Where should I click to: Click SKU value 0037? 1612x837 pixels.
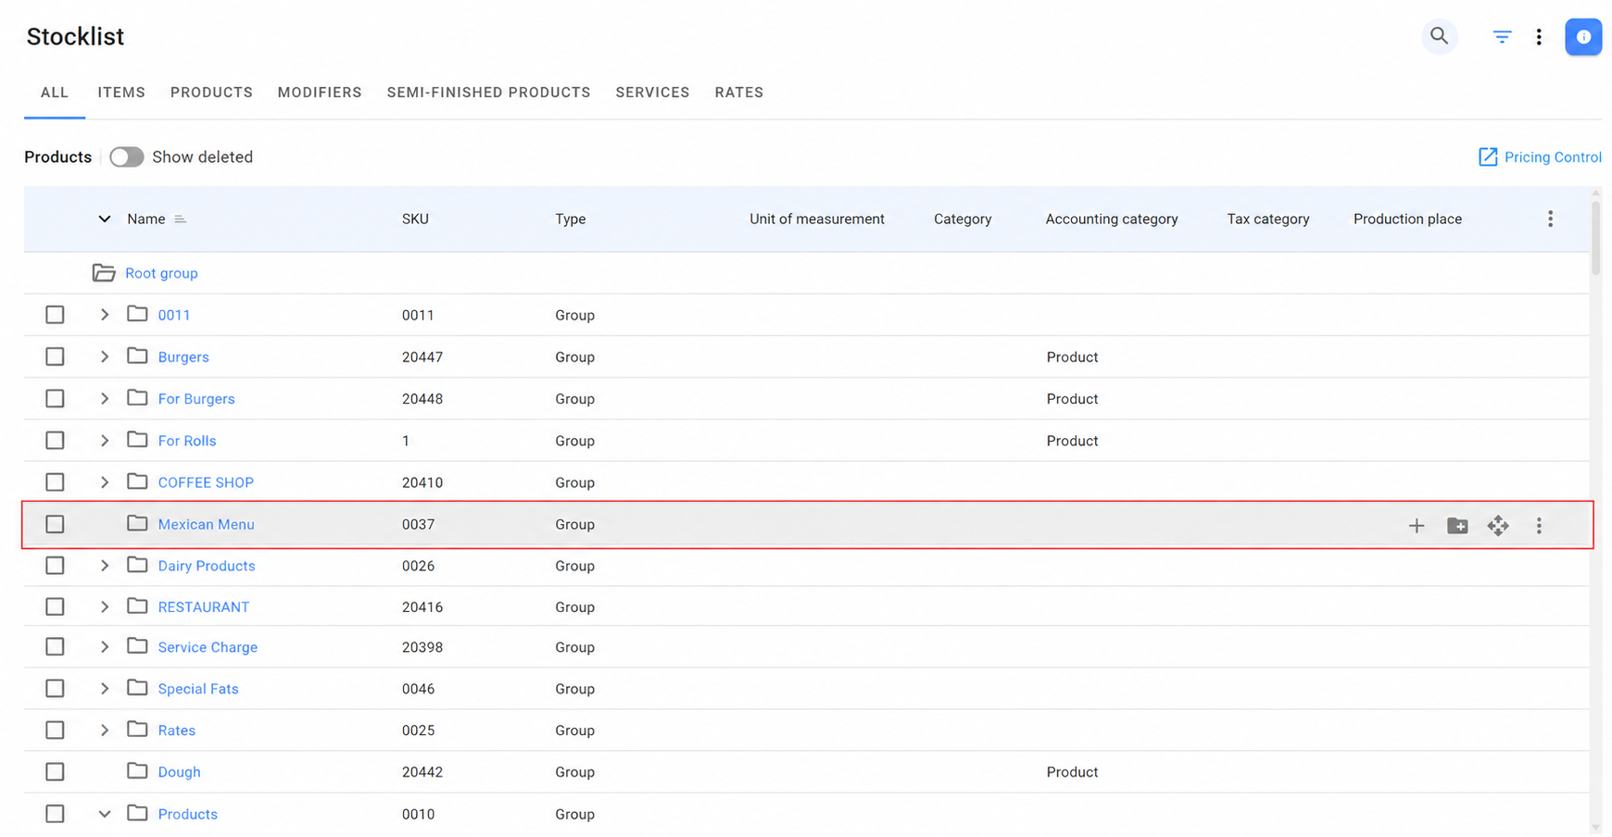tap(418, 524)
